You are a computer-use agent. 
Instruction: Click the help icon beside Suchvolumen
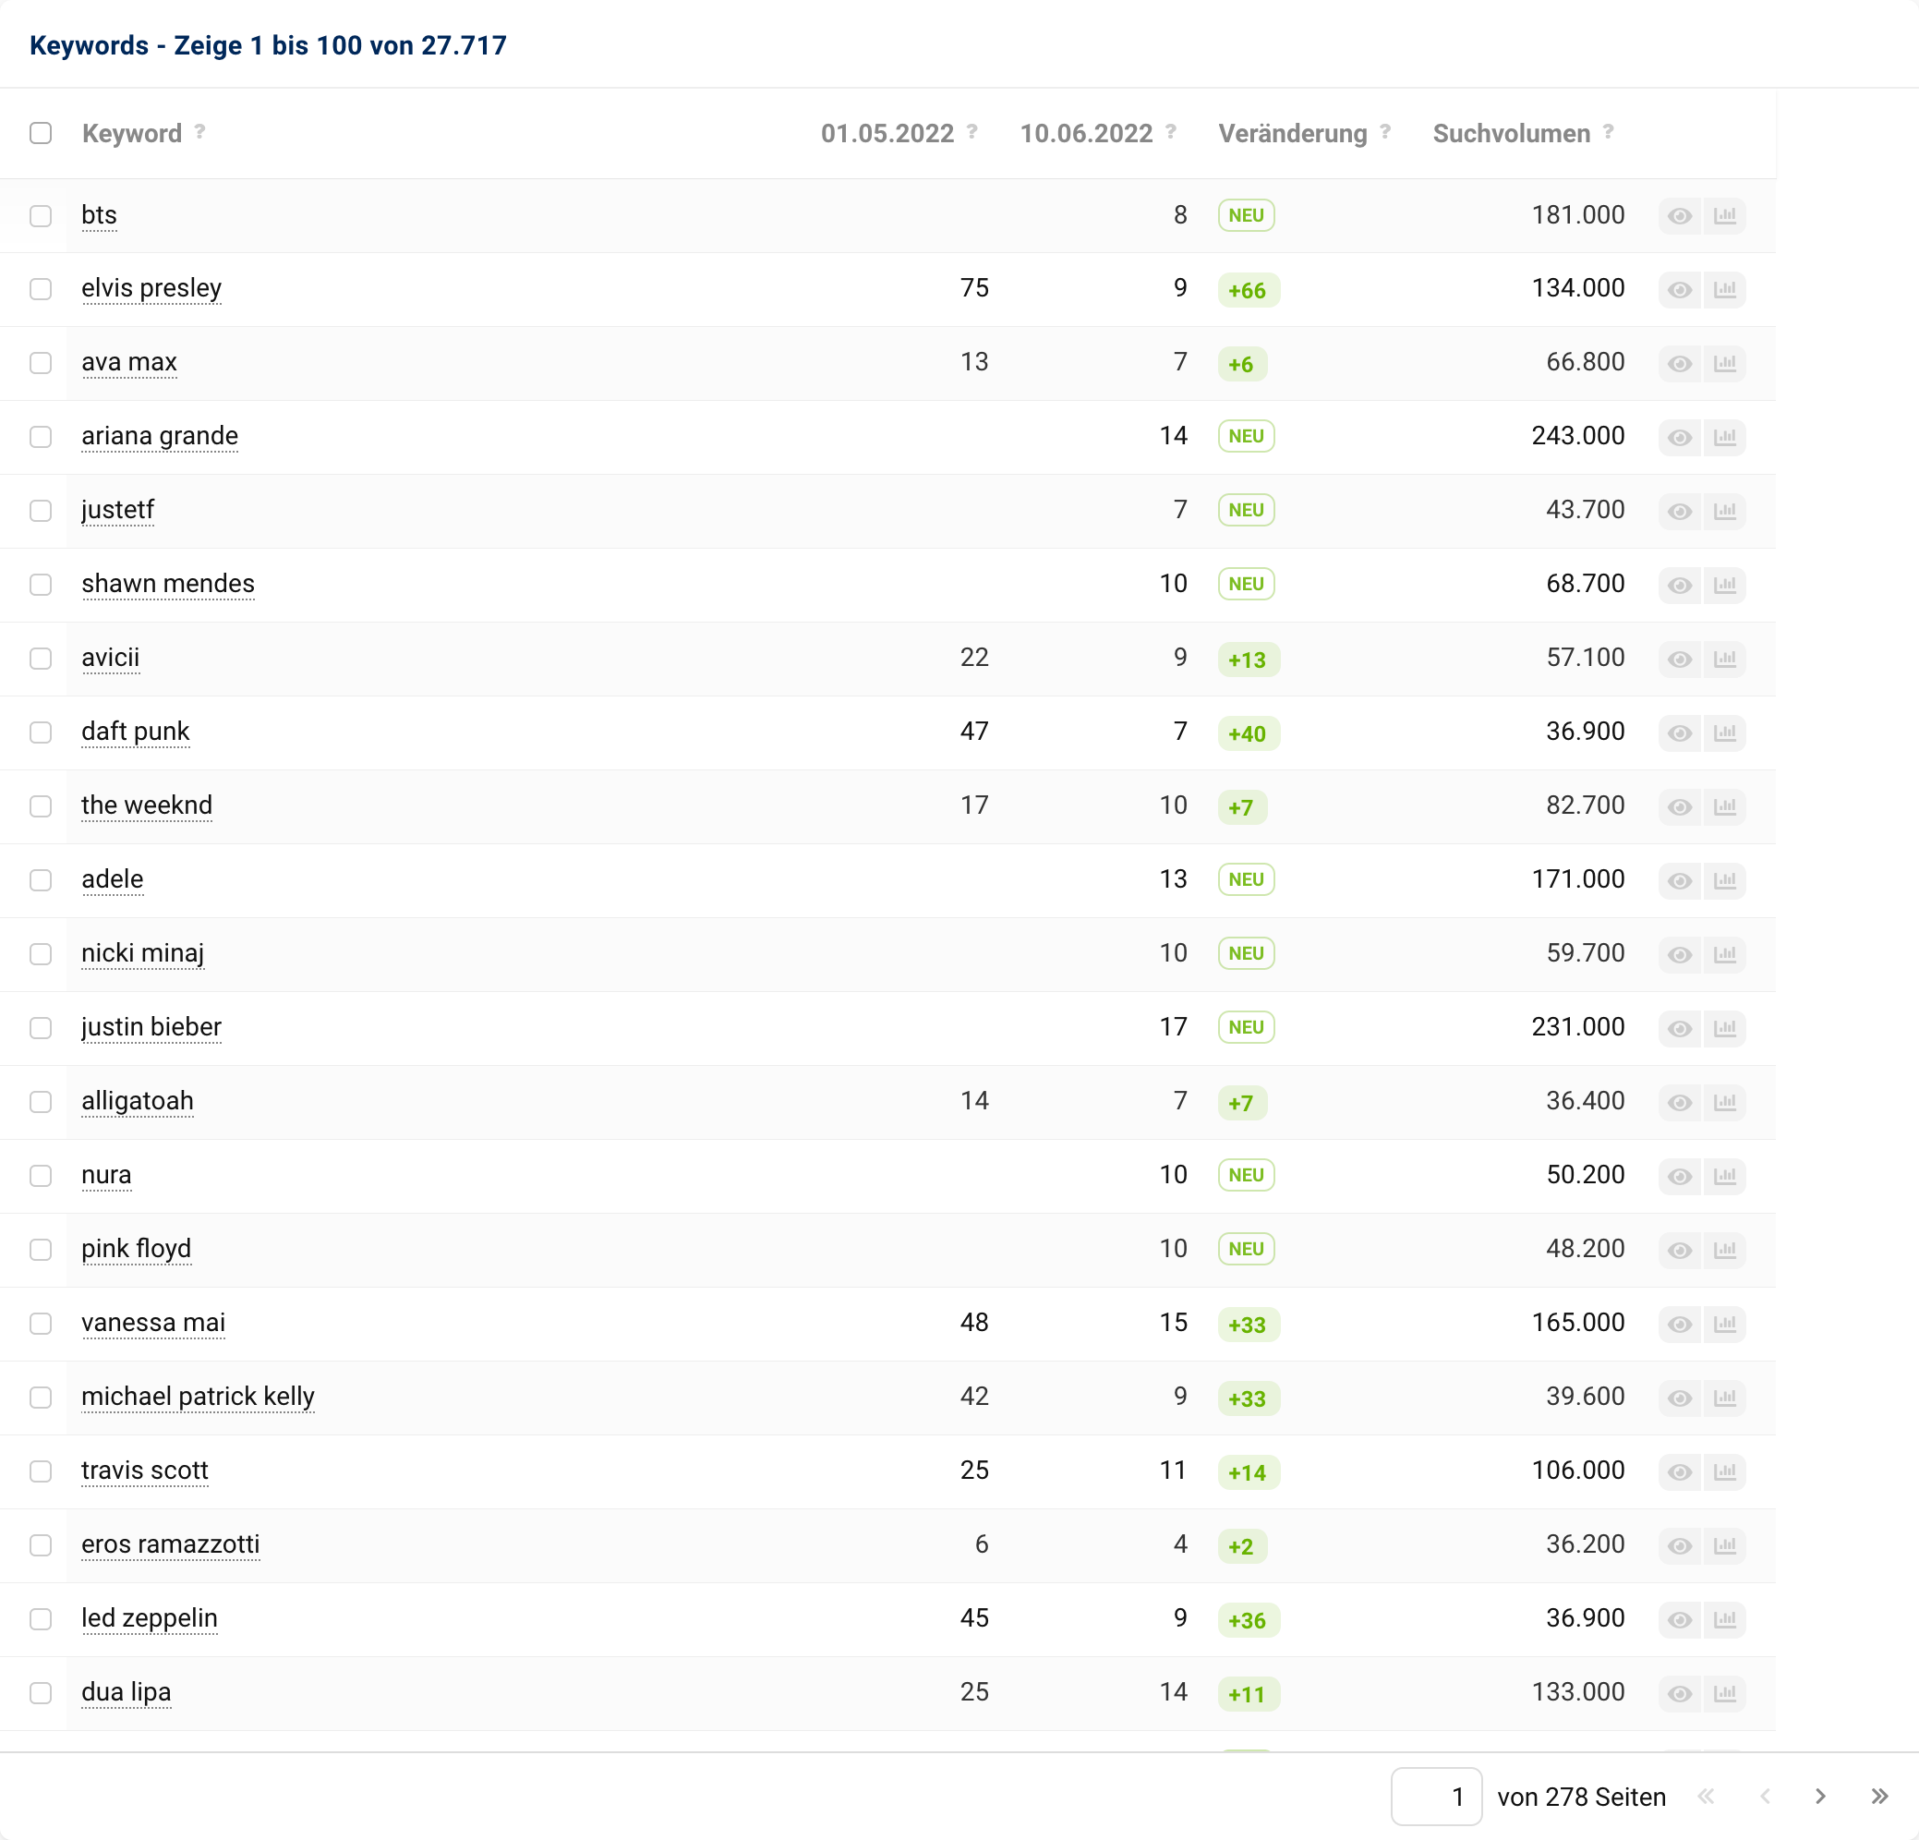pyautogui.click(x=1609, y=132)
